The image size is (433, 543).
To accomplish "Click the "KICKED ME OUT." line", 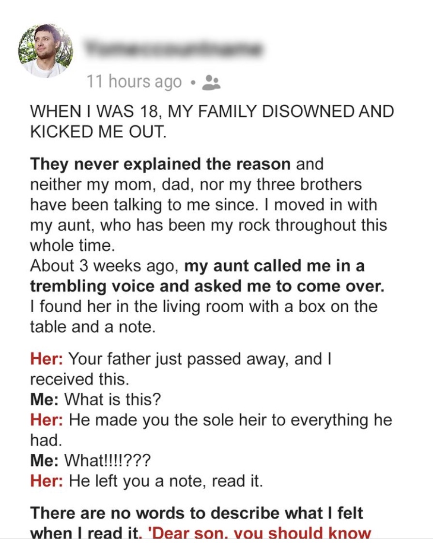I will coord(98,132).
